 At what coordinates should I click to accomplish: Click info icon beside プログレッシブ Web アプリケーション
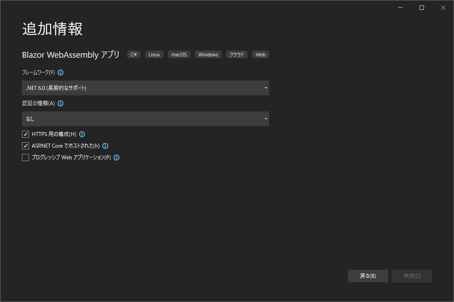click(116, 157)
